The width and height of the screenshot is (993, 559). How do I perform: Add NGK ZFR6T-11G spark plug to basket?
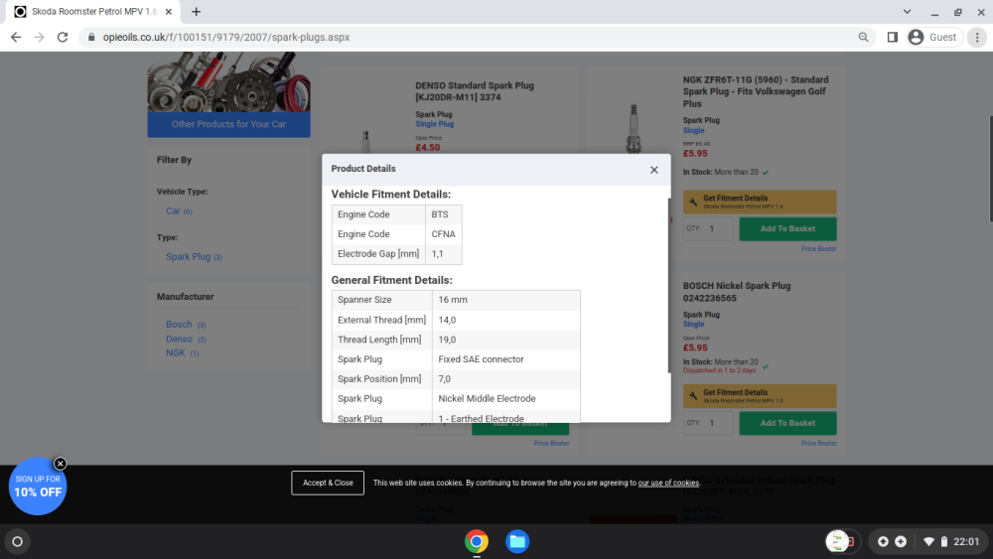tap(787, 228)
